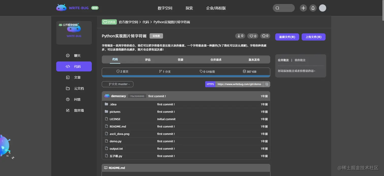Unfollow the space using 已关注 toggle

[x=109, y=22]
